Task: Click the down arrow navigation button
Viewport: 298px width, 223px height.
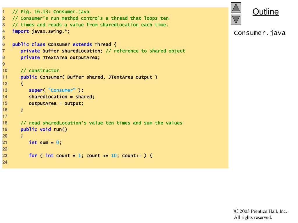Action: (x=236, y=20)
